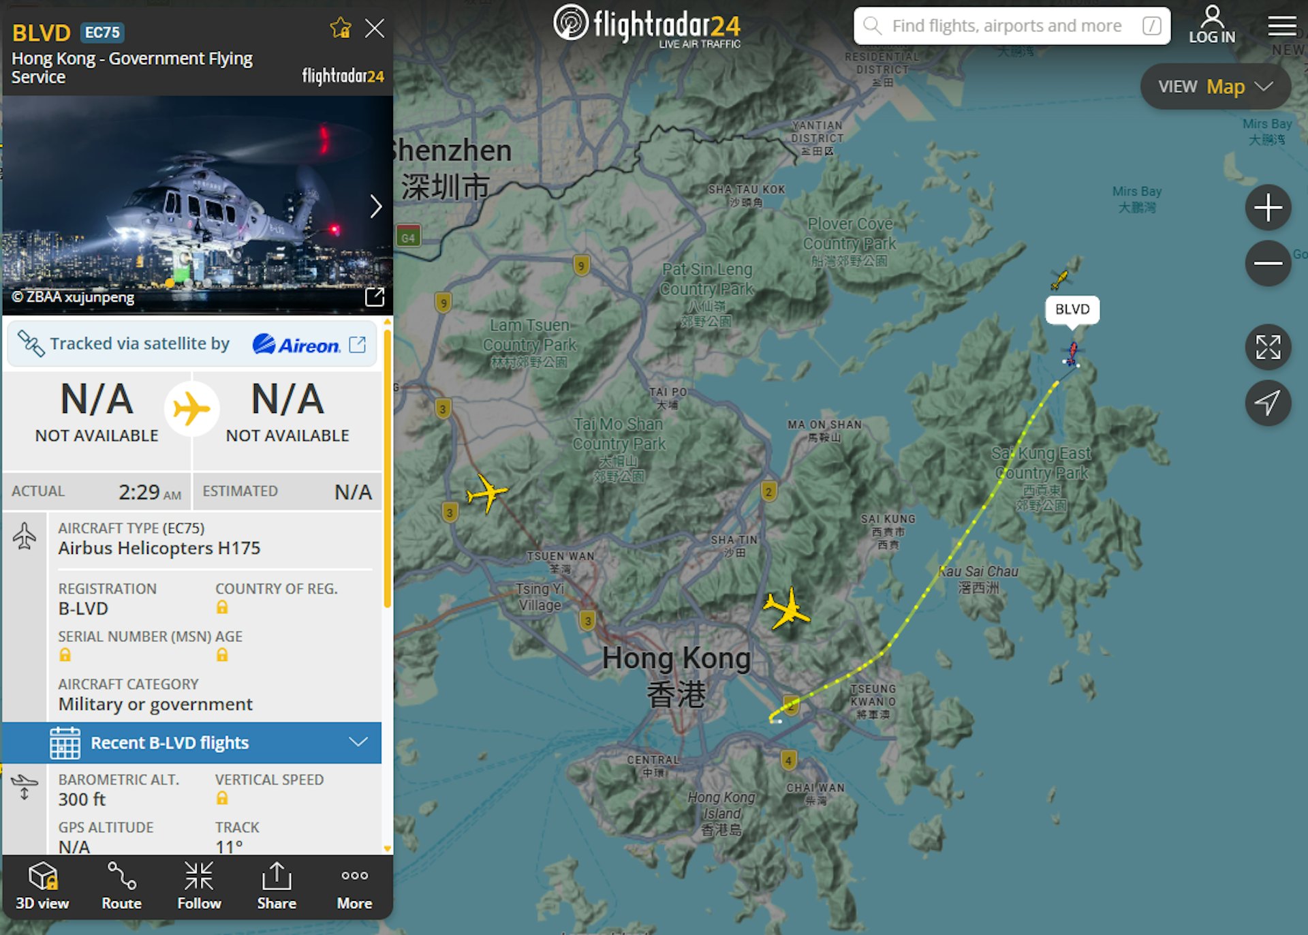Click the locked AGE field
Viewport: 1308px width, 935px height.
tap(222, 655)
